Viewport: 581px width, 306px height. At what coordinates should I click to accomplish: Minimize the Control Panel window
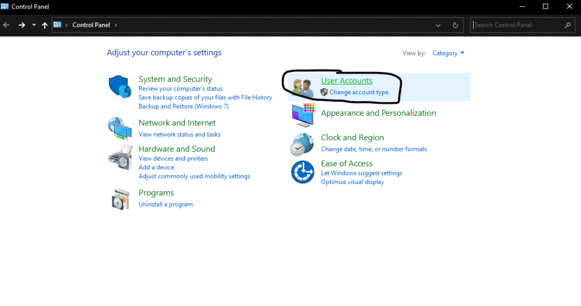pyautogui.click(x=522, y=6)
